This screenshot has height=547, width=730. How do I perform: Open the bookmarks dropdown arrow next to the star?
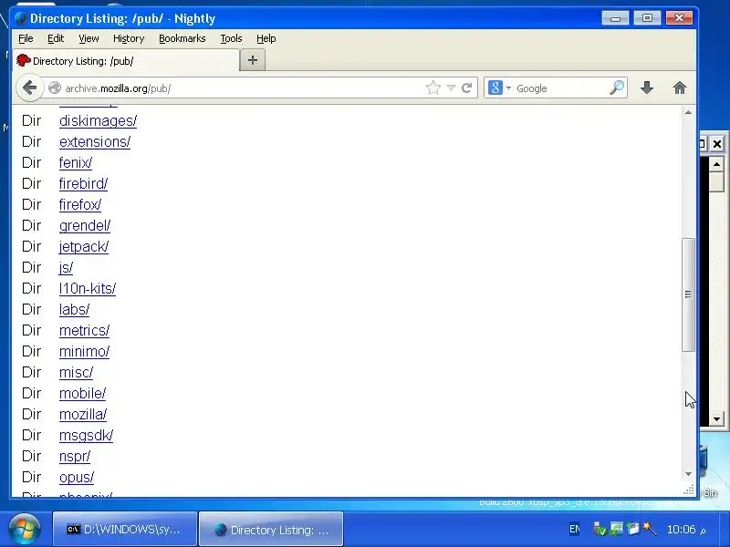[451, 88]
